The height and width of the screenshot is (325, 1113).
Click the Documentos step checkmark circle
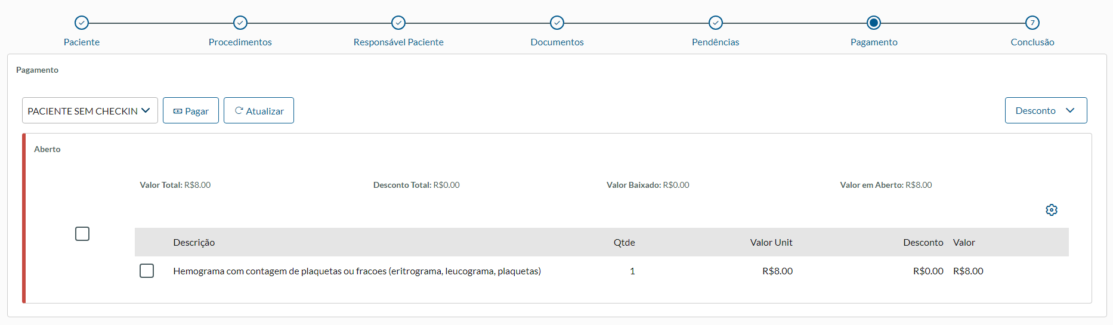click(x=557, y=23)
